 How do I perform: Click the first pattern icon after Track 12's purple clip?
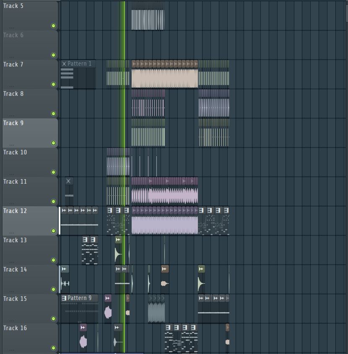point(201,210)
